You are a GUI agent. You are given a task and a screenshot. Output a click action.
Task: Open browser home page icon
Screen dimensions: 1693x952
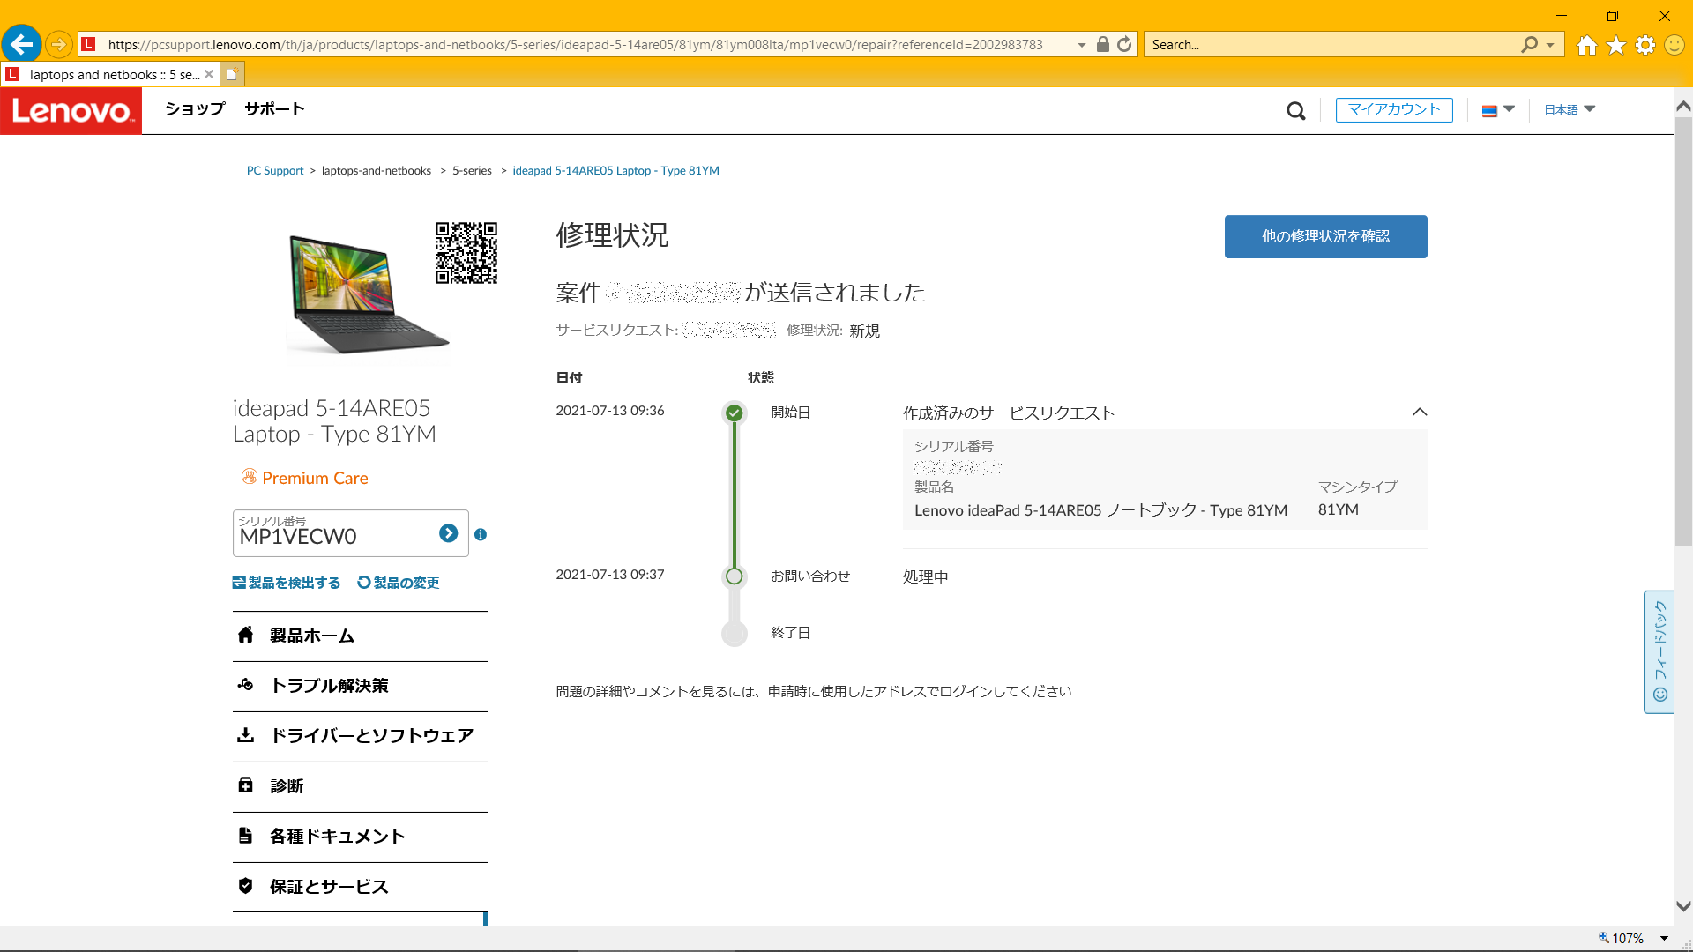[x=1587, y=45]
